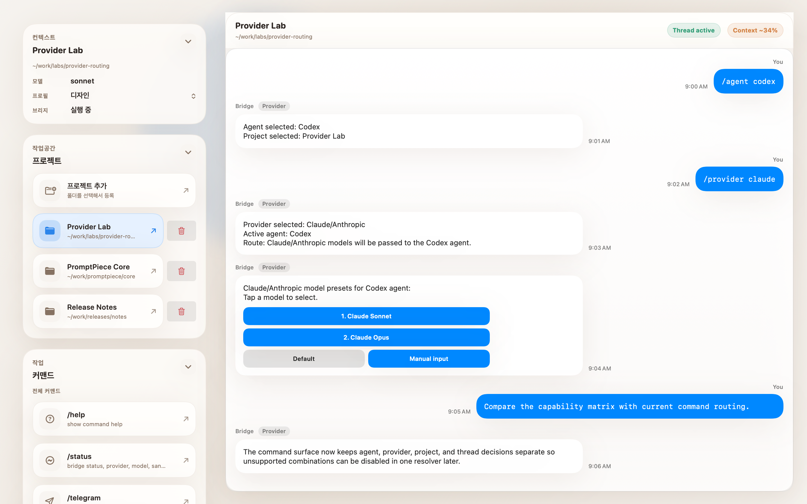Collapse the 컨텍스트 Provider Lab panel chevron
Screen dimensions: 807x504
tap(188, 42)
